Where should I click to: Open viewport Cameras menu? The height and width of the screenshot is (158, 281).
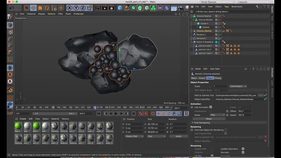[x=31, y=14]
